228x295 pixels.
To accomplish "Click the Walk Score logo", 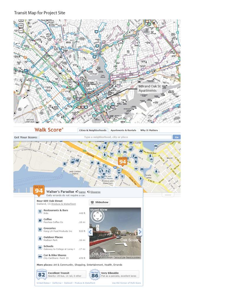I will (x=49, y=130).
